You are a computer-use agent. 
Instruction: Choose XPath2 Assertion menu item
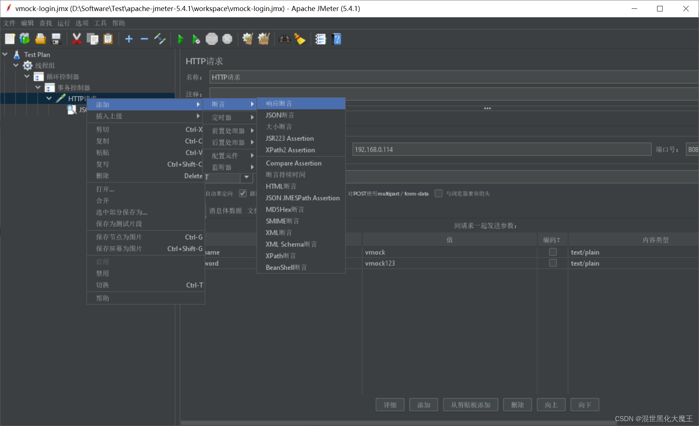coord(301,150)
